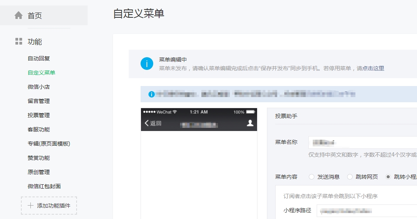The height and width of the screenshot is (219, 417).
Task: Click the 小程序路径 input field
Action: pyautogui.click(x=366, y=211)
